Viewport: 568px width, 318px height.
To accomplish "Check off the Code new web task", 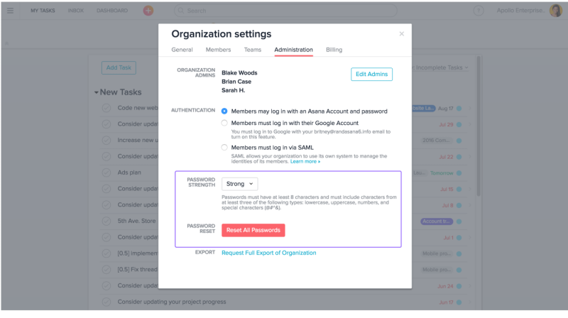I will (x=106, y=108).
